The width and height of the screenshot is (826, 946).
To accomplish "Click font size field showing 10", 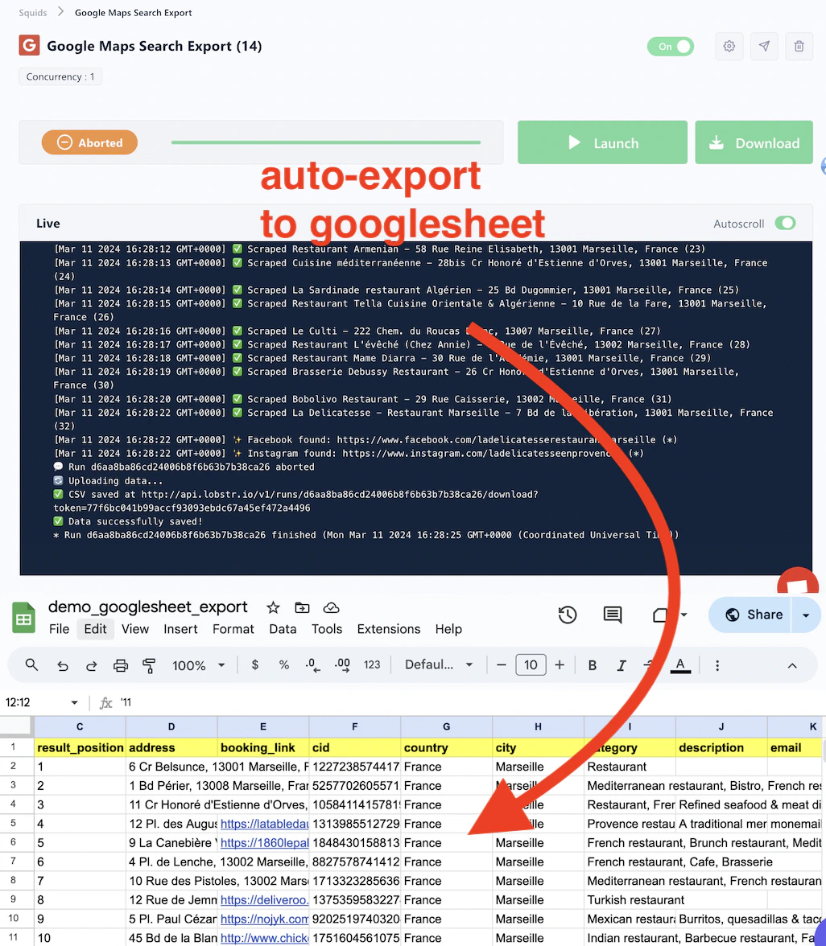I will (531, 664).
